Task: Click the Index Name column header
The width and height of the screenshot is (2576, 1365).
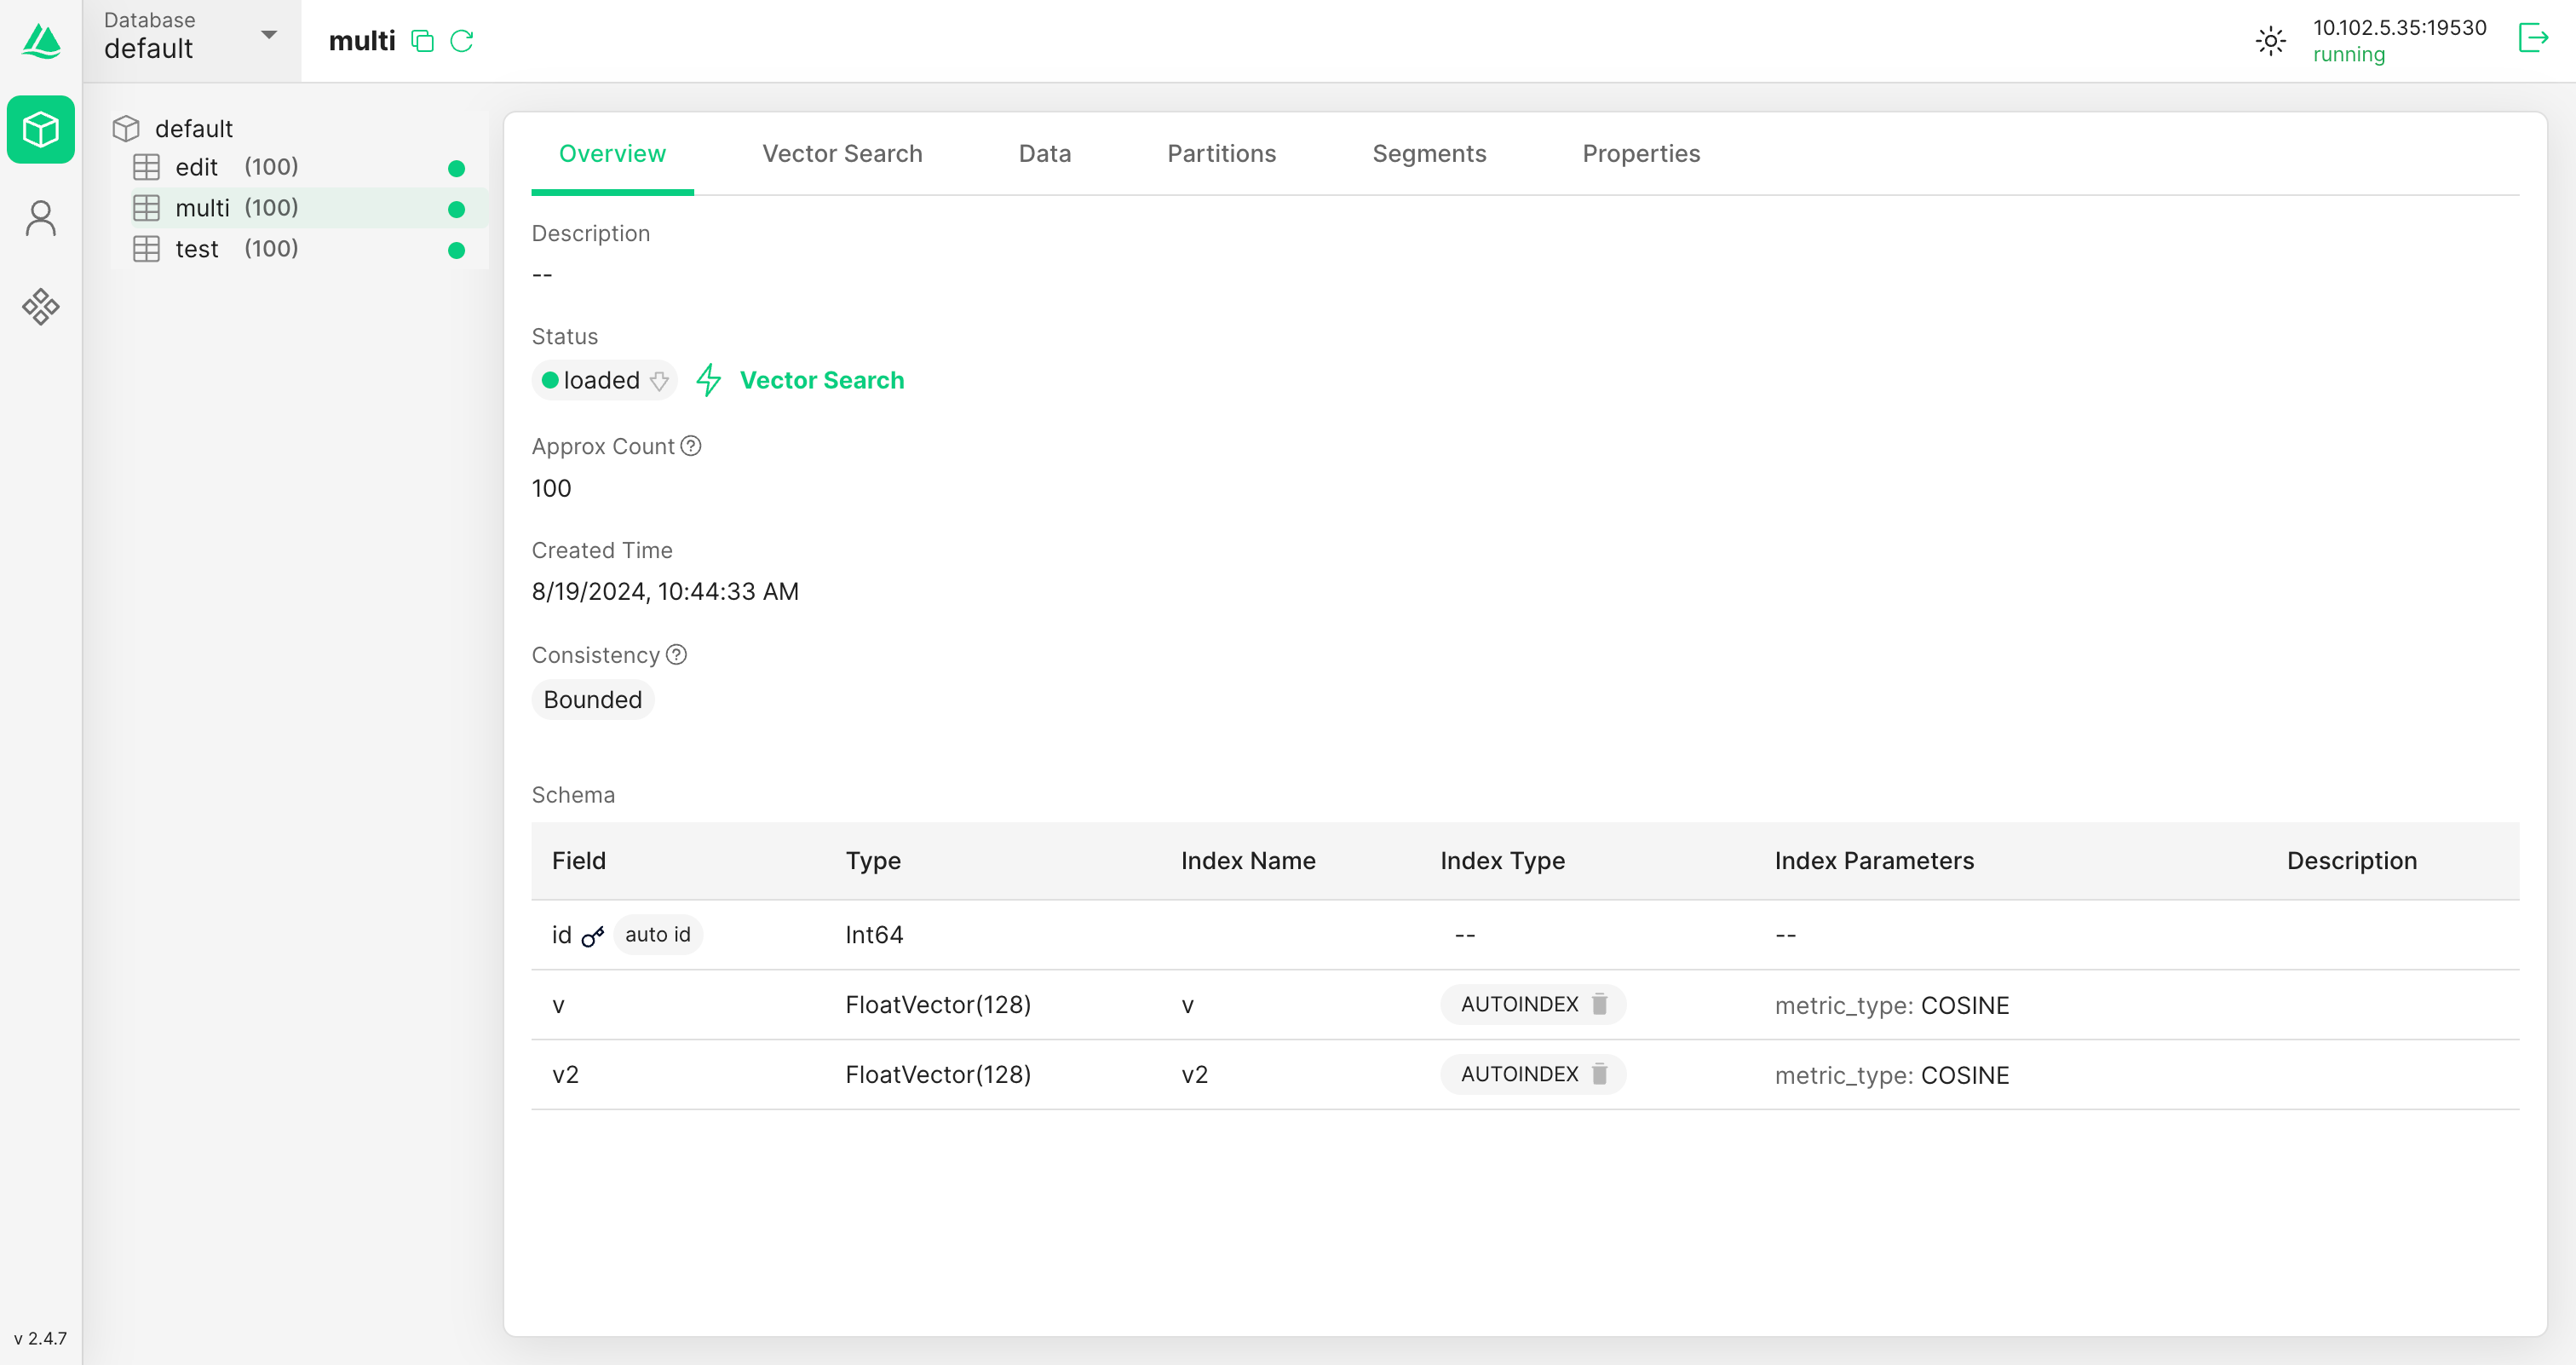Action: coord(1247,860)
